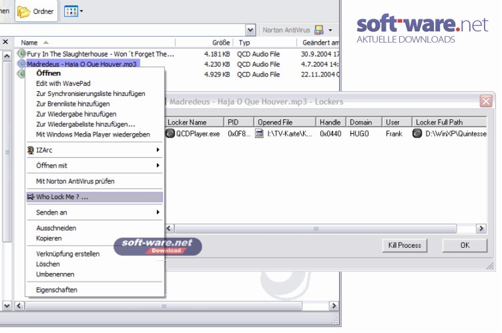Image resolution: width=502 pixels, height=333 pixels.
Task: Click the HUGO domain cell
Action: click(359, 134)
